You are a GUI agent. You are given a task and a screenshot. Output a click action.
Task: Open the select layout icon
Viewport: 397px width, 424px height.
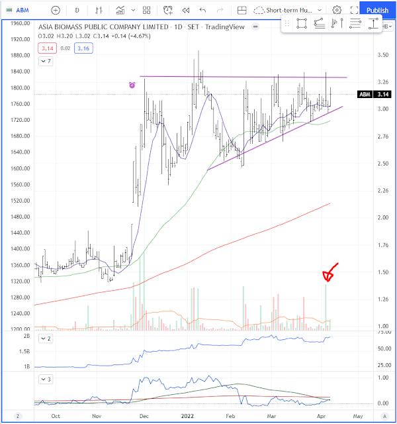(242, 11)
